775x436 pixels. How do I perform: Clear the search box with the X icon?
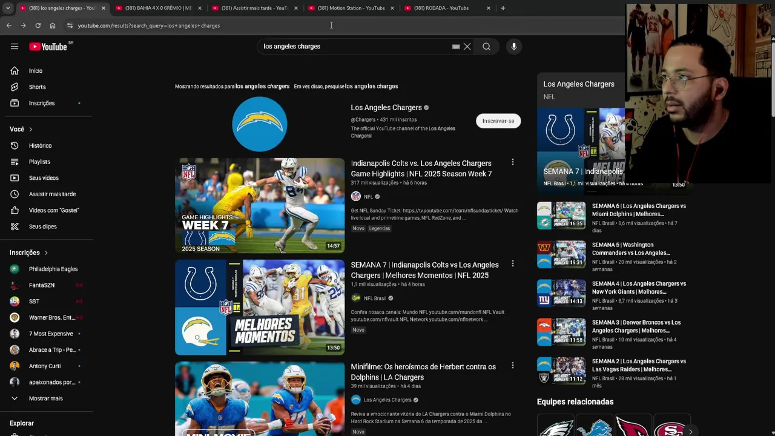click(x=467, y=47)
